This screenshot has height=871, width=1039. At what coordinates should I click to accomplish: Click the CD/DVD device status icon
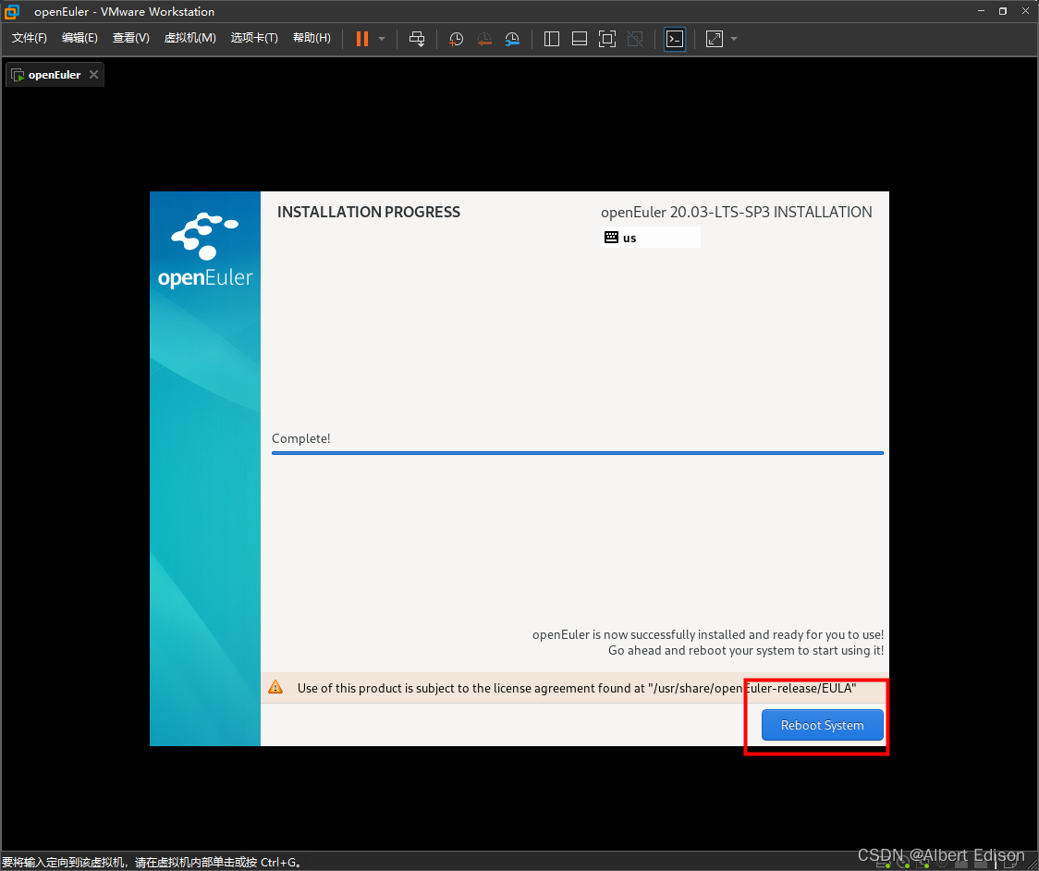[902, 865]
